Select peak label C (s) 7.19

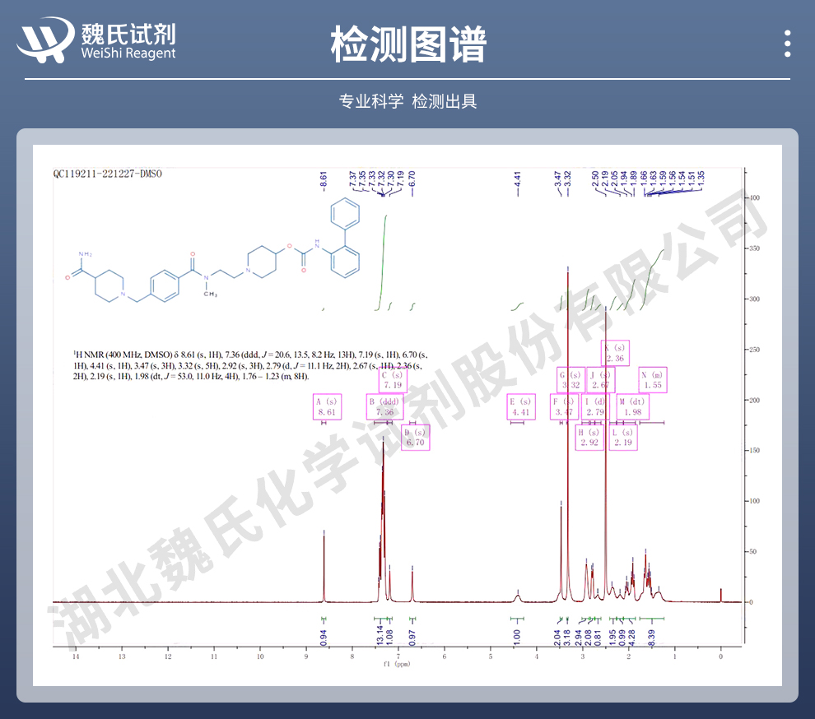coord(393,380)
